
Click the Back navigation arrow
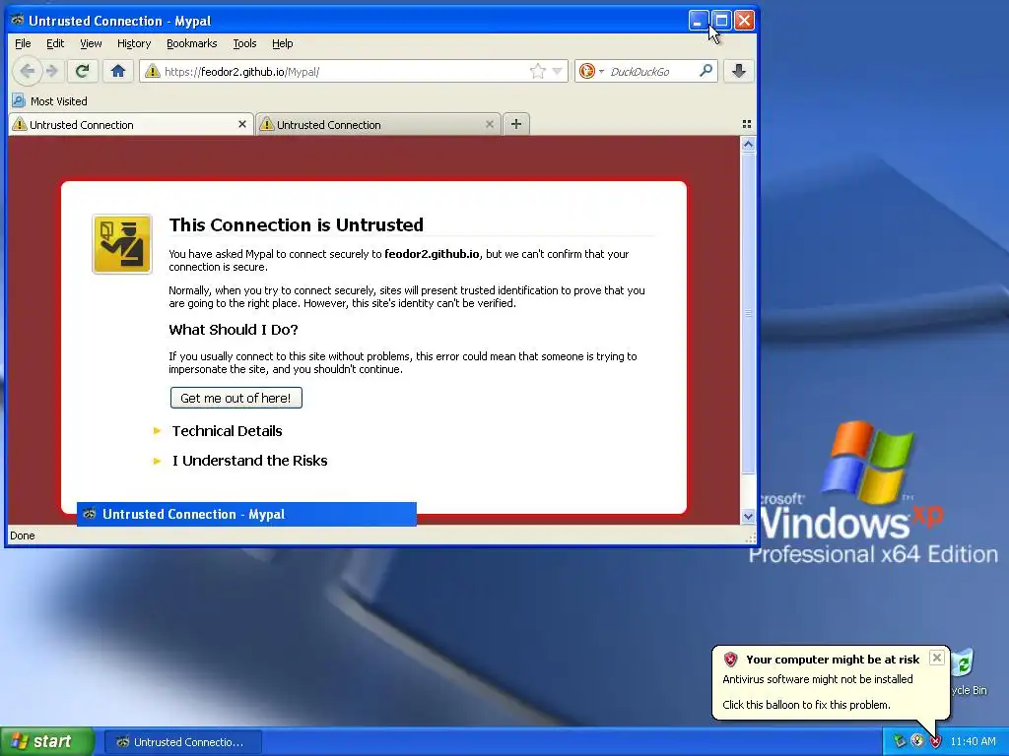(x=27, y=71)
